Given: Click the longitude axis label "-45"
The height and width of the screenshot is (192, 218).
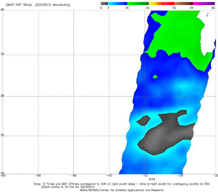Looking at the screenshot, I should tap(109, 175).
